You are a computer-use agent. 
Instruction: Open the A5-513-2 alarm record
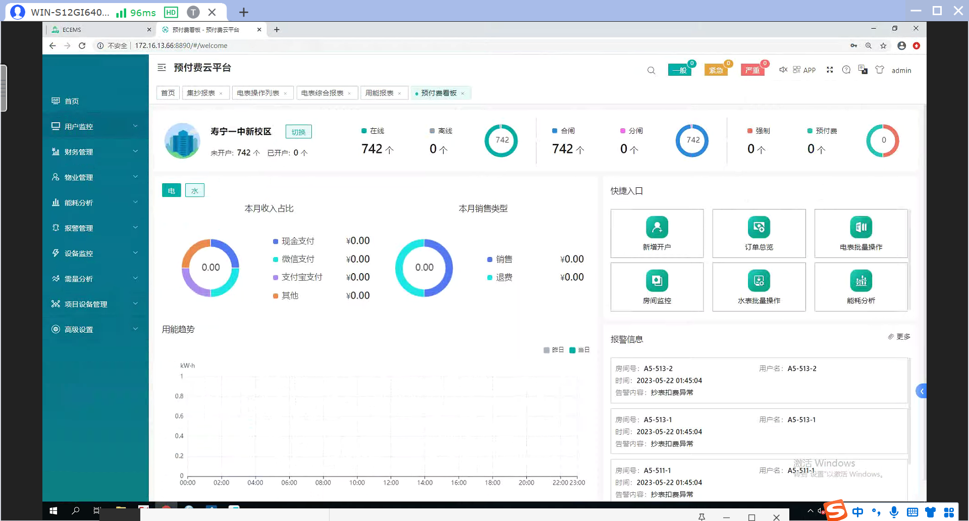(x=760, y=381)
